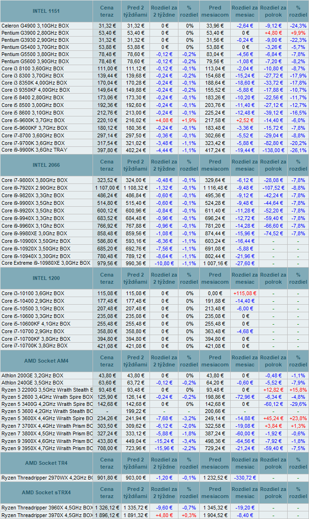Click the -6,36 € cell in Core i9-10900X row

click(164, 241)
